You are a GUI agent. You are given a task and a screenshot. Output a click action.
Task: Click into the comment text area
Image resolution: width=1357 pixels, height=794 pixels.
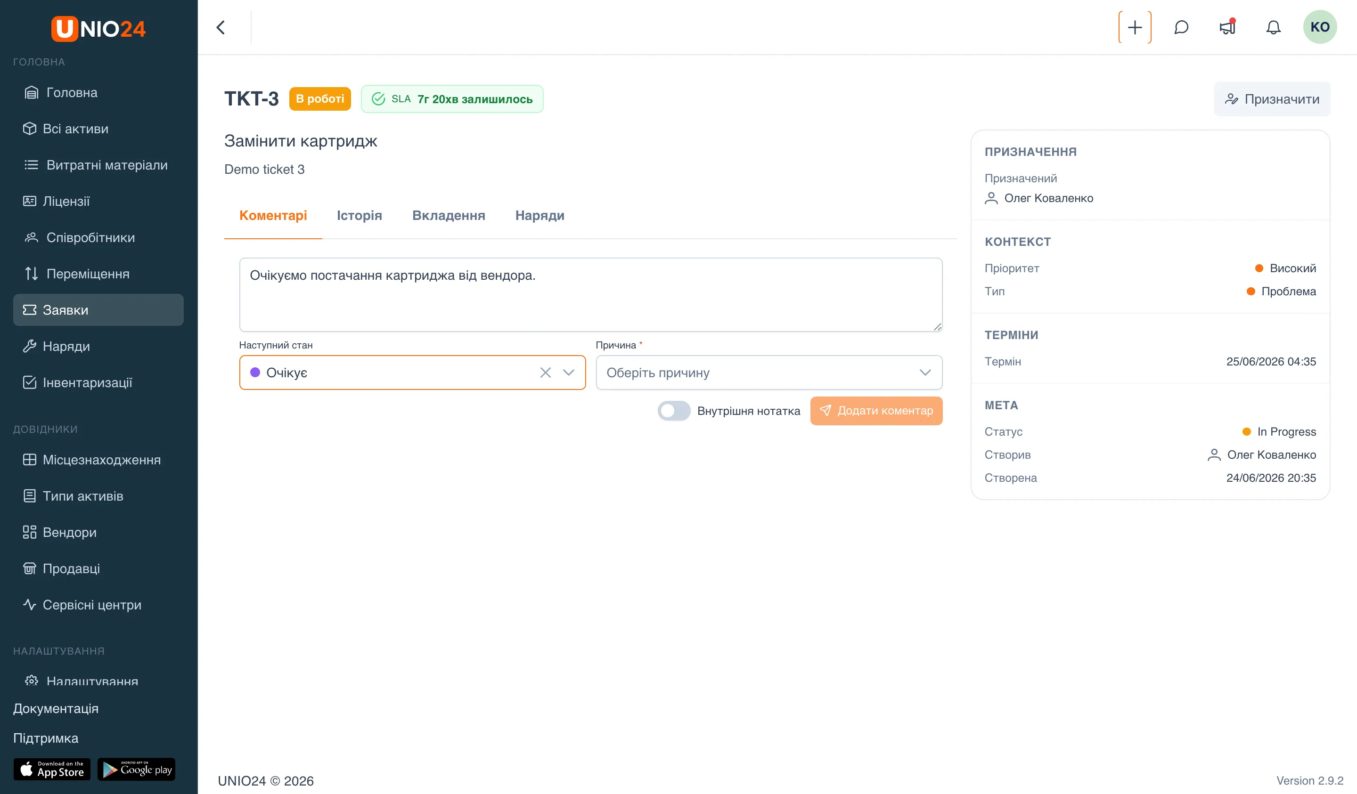tap(591, 294)
